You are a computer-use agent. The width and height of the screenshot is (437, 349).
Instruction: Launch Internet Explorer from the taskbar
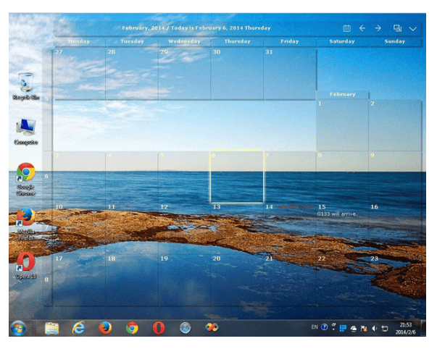pyautogui.click(x=78, y=328)
